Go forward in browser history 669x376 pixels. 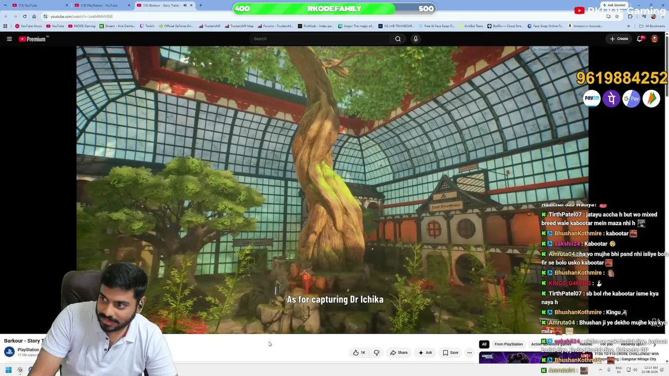(15, 16)
